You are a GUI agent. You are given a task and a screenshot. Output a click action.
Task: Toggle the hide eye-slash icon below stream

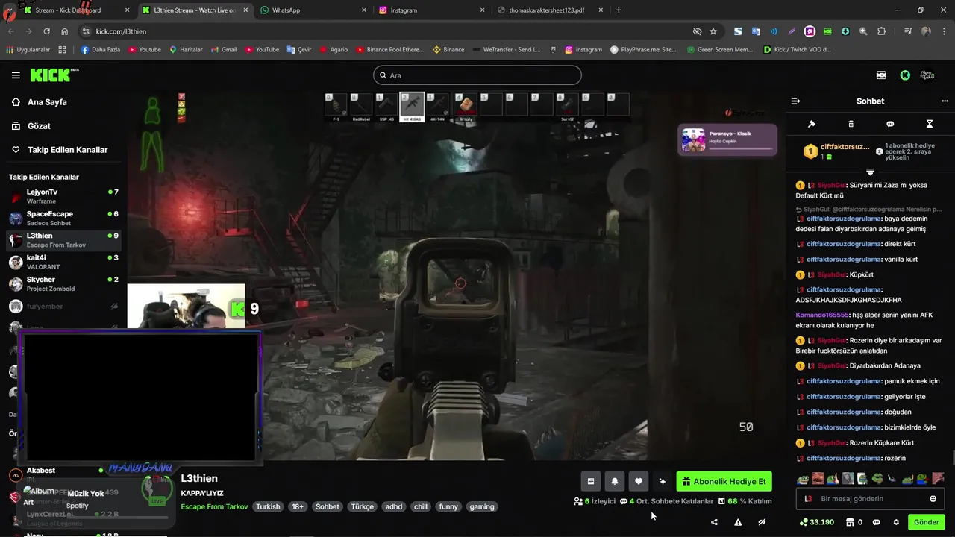762,522
